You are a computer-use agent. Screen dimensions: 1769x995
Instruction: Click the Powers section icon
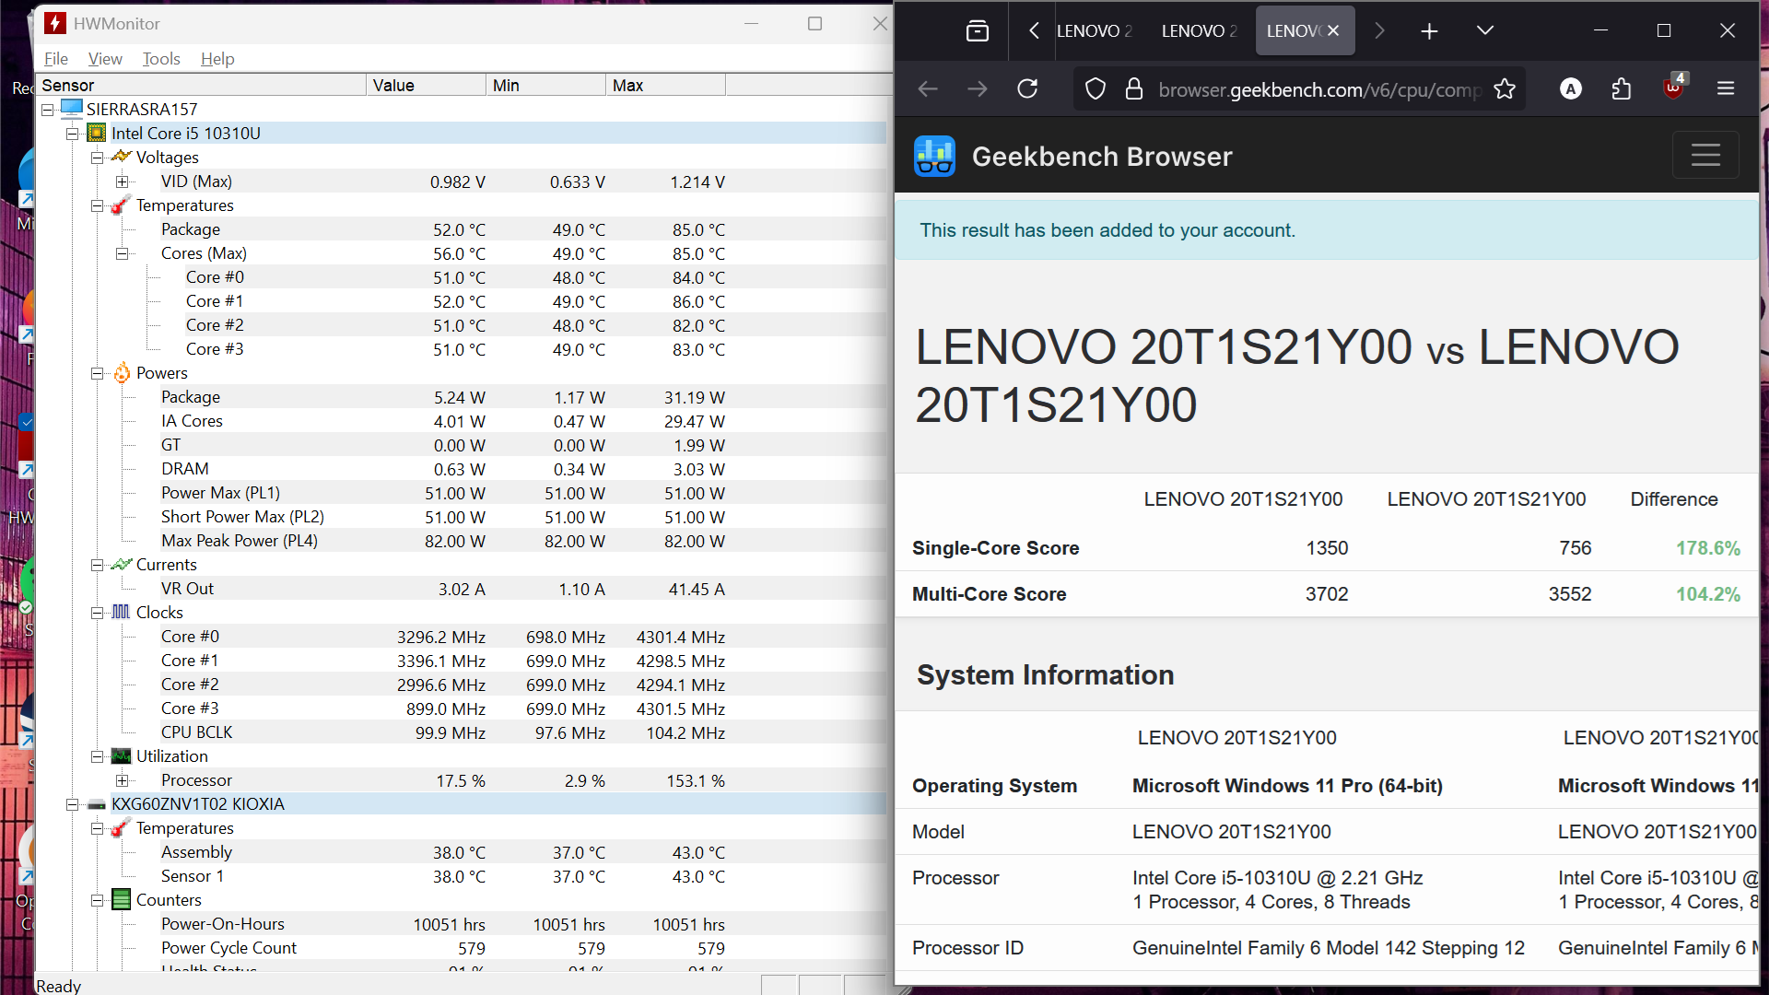(121, 373)
